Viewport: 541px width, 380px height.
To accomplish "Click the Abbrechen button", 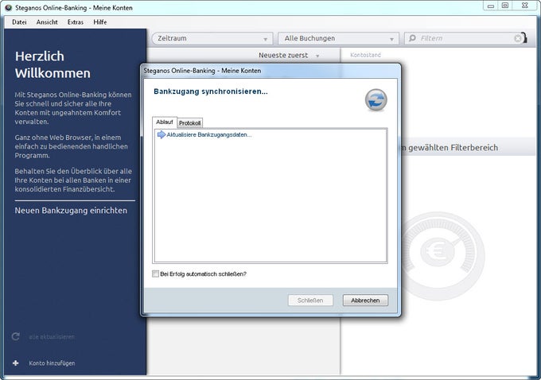I will [365, 301].
